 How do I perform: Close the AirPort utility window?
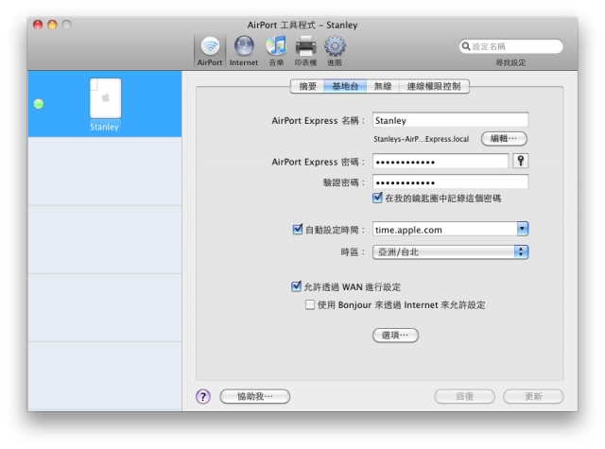pyautogui.click(x=38, y=25)
